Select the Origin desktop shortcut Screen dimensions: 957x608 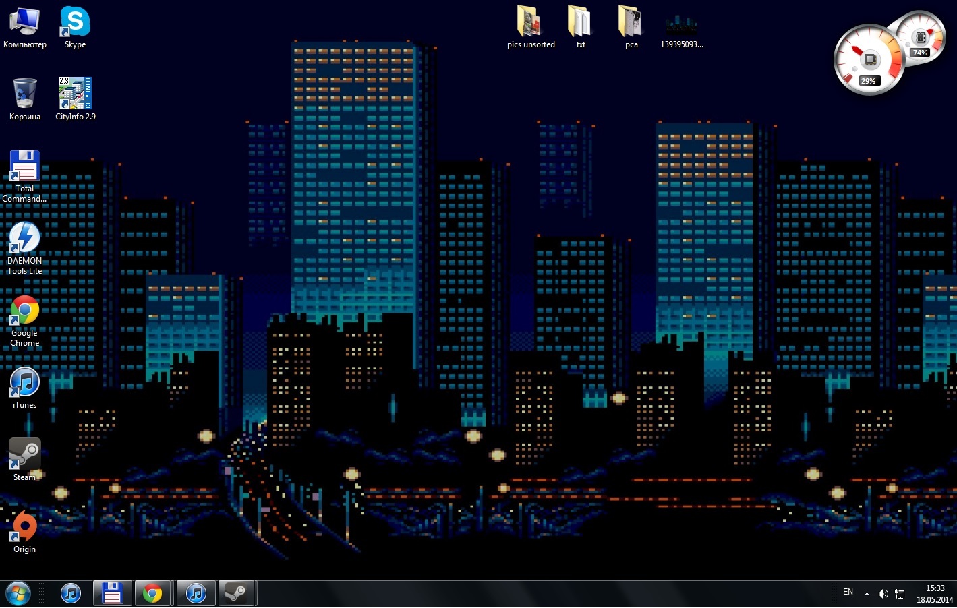24,532
